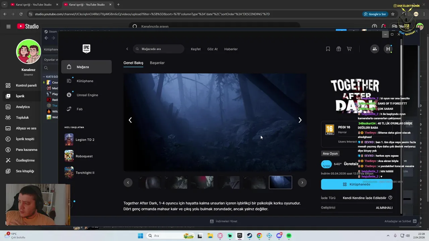Open Spotify from the taskbar

289,236
